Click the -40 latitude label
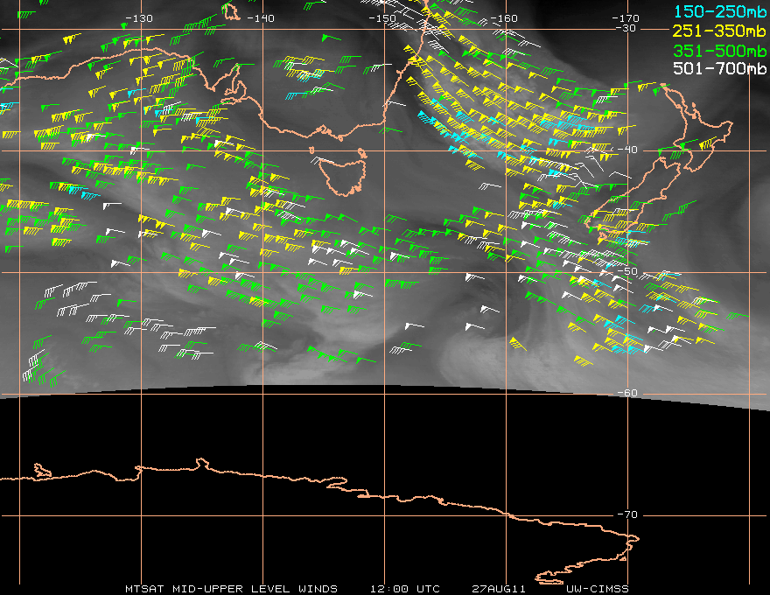 tap(627, 150)
